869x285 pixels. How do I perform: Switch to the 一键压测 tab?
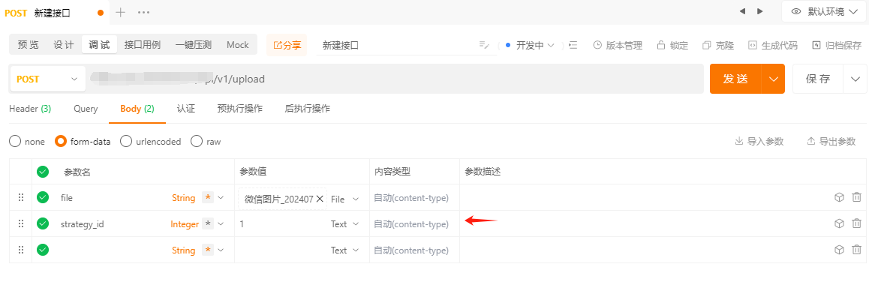[194, 45]
